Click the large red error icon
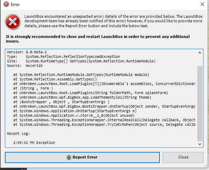This screenshot has width=209, height=170. [13, 22]
